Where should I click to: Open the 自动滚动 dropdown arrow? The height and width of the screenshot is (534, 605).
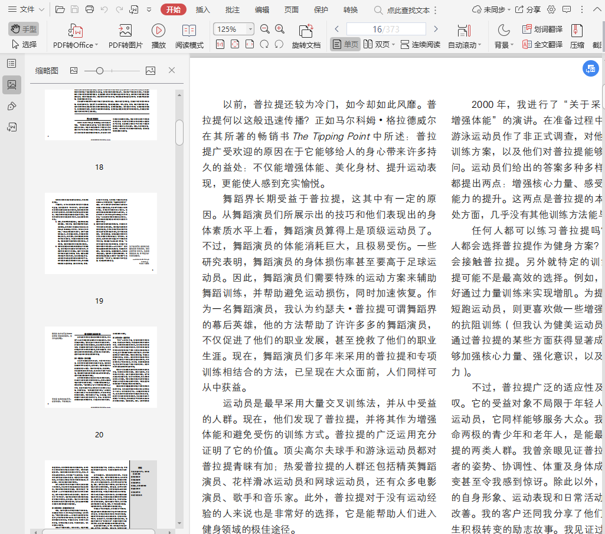[480, 45]
